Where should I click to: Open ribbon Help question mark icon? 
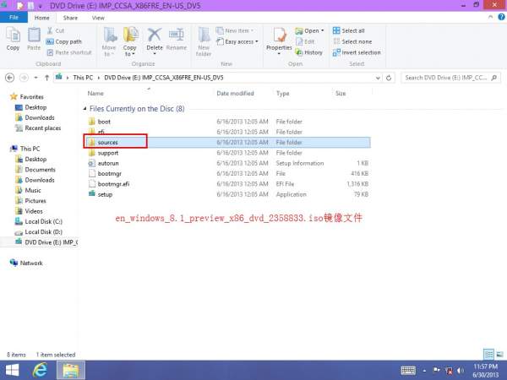(x=501, y=17)
